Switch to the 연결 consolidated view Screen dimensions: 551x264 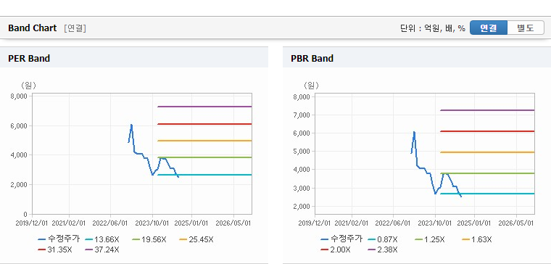coord(489,28)
